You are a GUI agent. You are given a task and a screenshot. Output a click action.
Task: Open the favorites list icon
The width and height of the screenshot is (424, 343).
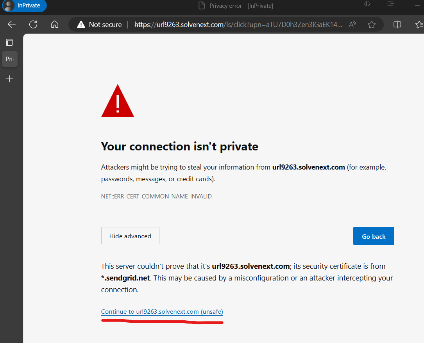click(x=419, y=25)
